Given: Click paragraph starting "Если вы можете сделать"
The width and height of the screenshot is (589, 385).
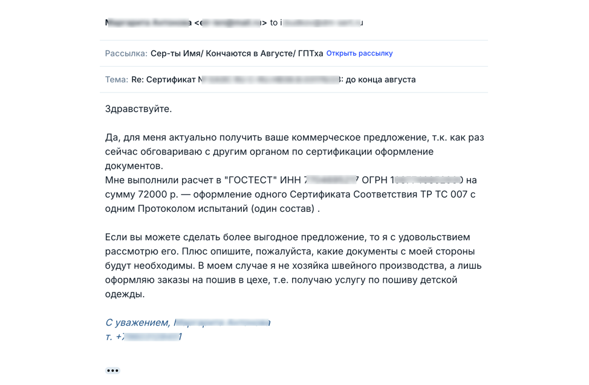Looking at the screenshot, I should click(x=293, y=265).
